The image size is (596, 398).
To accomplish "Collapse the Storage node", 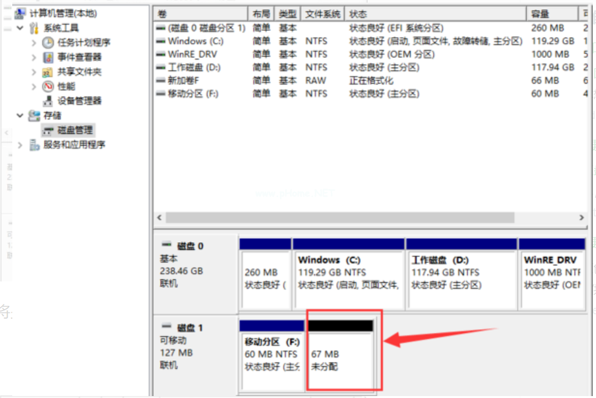I will [x=20, y=115].
